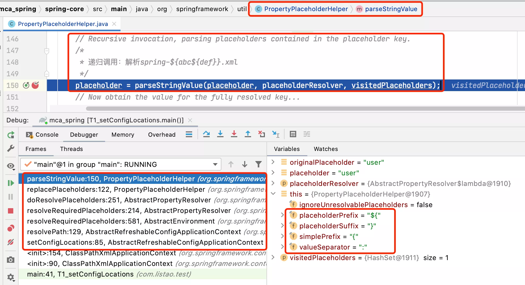Click spring-core breadcrumb

pos(64,9)
